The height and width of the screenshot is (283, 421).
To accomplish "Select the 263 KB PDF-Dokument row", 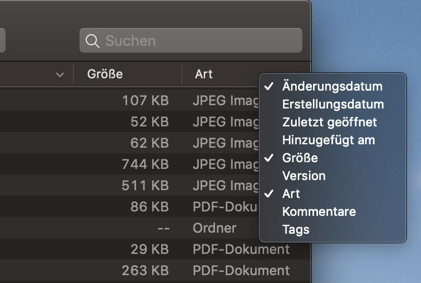I will (155, 270).
